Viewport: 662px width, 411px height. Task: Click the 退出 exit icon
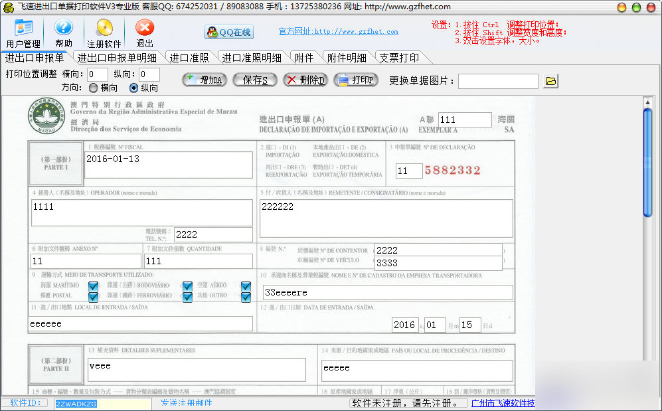click(145, 32)
